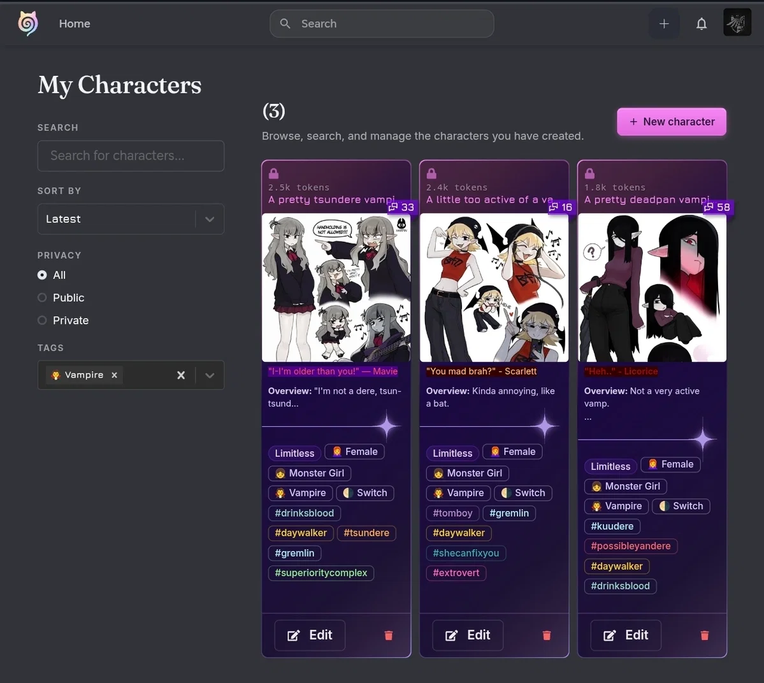Open the Scarlett character artwork

494,287
